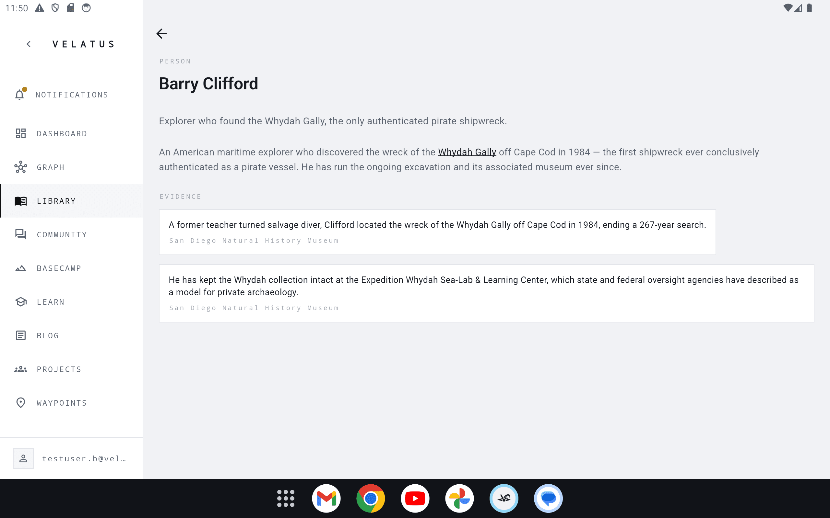Open the Community chat icon

tap(20, 234)
